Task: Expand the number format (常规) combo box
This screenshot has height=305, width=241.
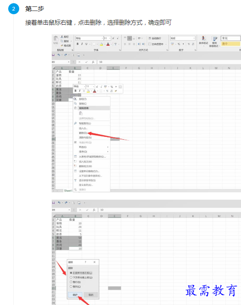Action: coord(183,38)
